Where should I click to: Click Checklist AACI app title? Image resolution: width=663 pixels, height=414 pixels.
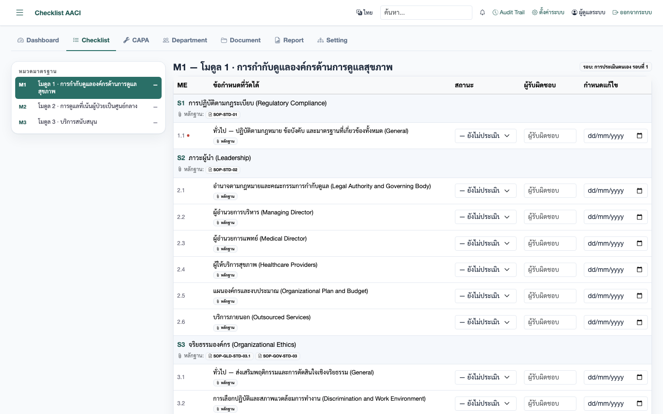58,13
